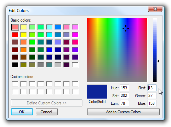
Task: Select the white basic color swatch
Action: (x=75, y=65)
